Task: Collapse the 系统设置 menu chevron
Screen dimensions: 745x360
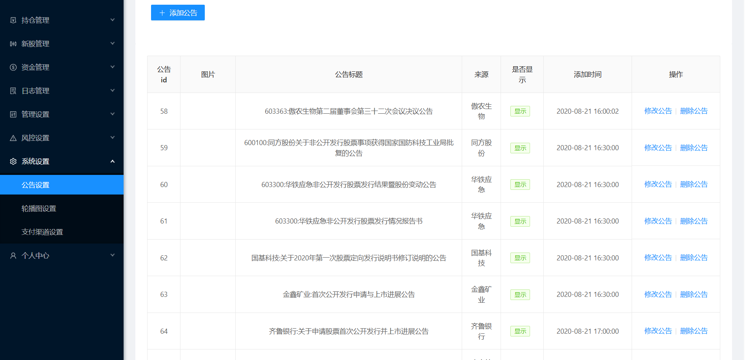Action: pos(113,161)
